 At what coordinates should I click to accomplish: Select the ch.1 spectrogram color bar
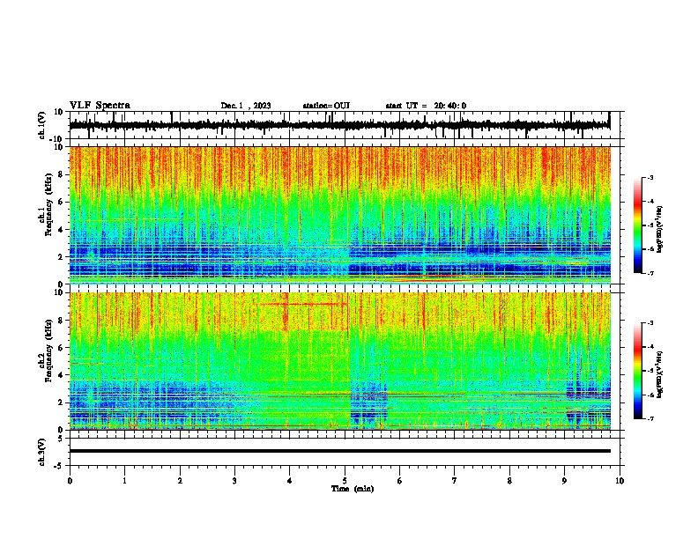tap(637, 225)
